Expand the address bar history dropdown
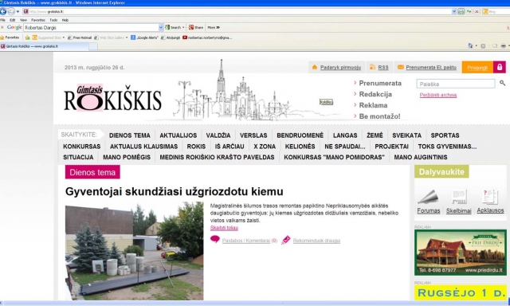This screenshot has width=510, height=306. coord(454,11)
